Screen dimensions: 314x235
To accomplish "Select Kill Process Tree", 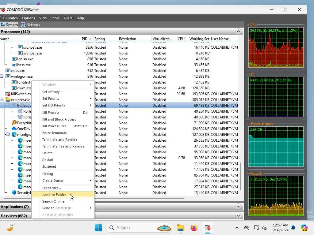I will coord(63,126).
